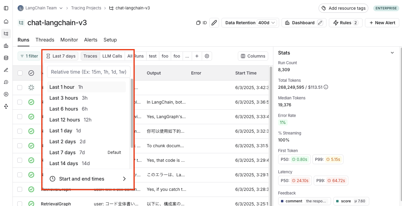Click the 'score' feedback chip
This screenshot has height=206, width=402.
(351, 201)
